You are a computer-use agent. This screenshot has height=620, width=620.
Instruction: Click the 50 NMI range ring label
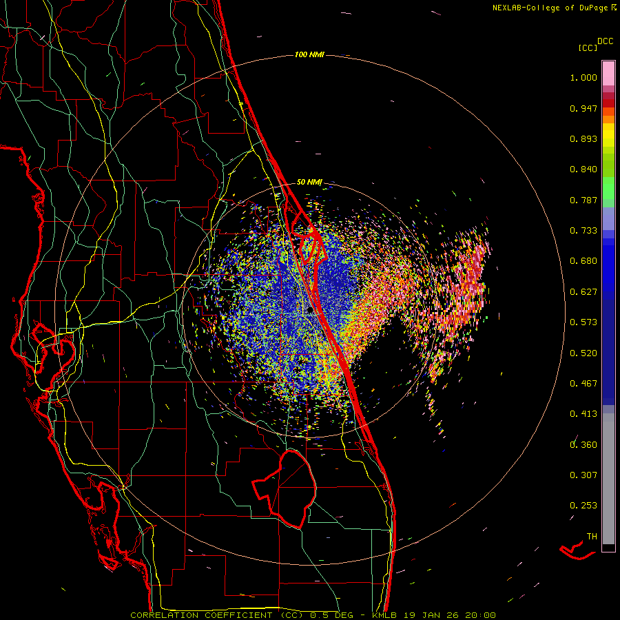pyautogui.click(x=309, y=183)
